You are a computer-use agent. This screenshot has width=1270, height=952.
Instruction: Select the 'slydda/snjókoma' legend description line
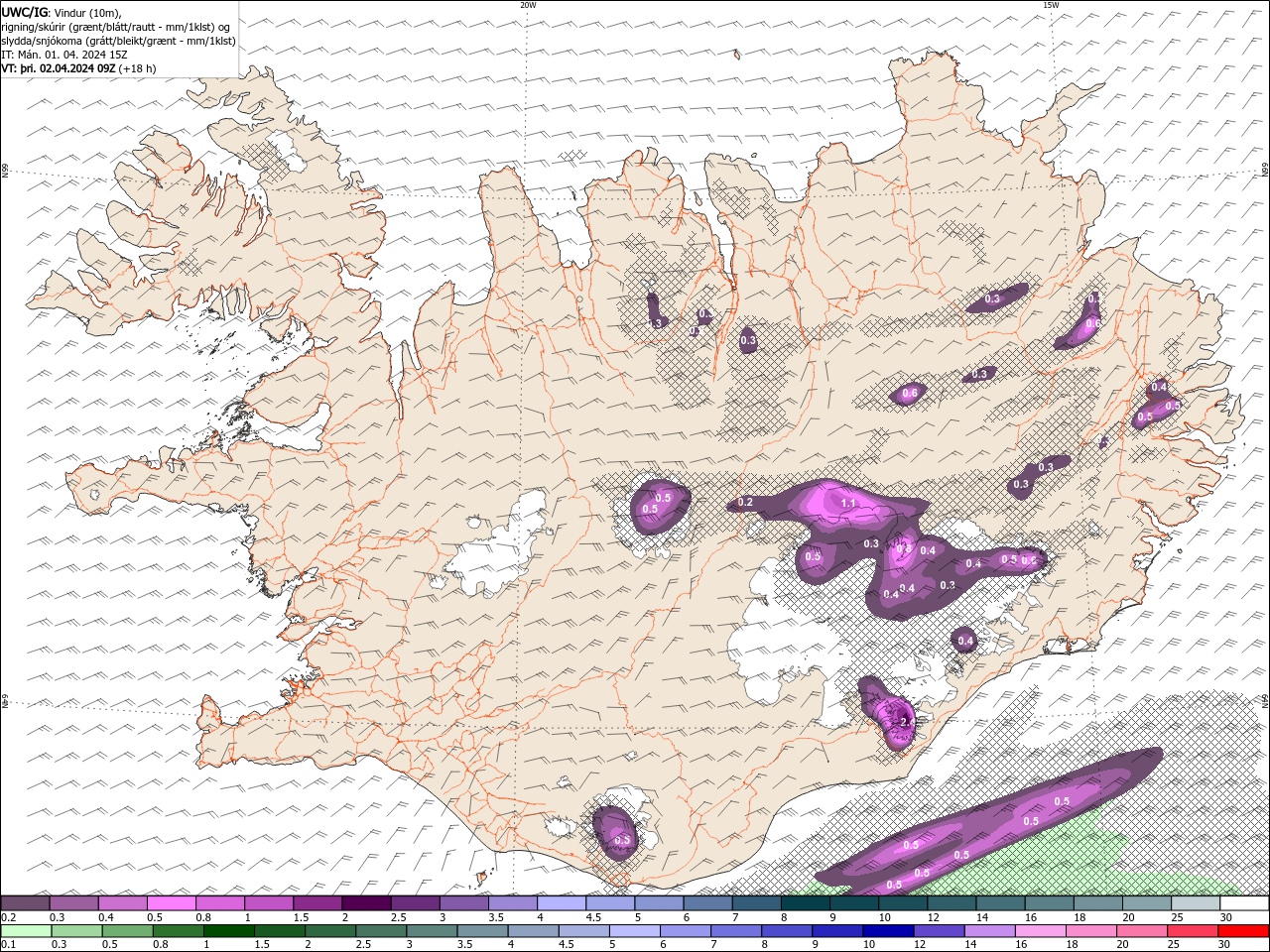click(x=119, y=41)
